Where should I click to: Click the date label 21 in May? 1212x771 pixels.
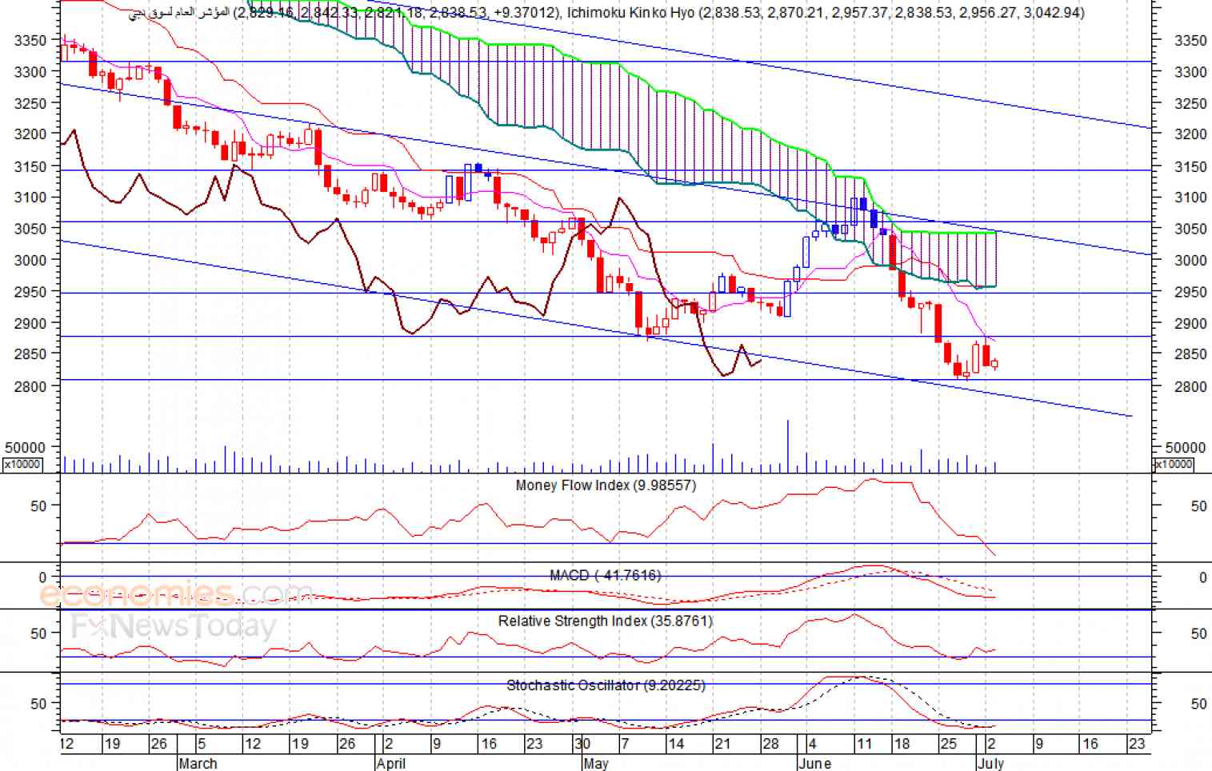click(722, 744)
